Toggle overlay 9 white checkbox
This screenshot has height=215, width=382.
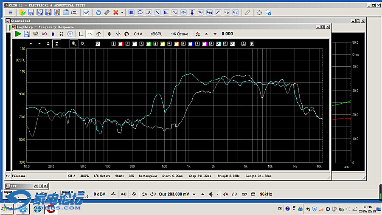(x=232, y=44)
